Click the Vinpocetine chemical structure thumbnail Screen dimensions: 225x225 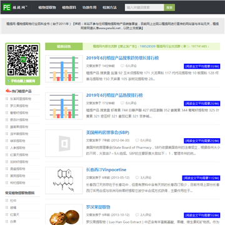click(64, 181)
